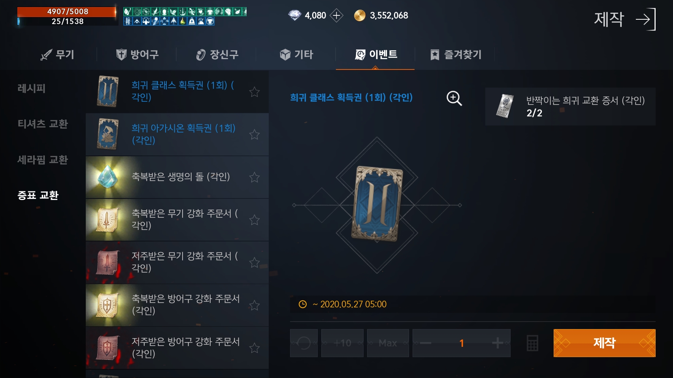Click the reset circle icon button
The width and height of the screenshot is (673, 378).
point(304,343)
